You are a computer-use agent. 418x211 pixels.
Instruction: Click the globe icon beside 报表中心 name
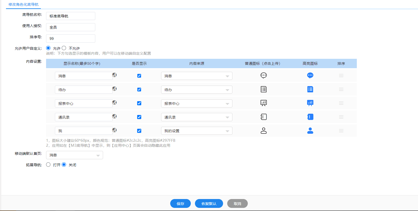pyautogui.click(x=115, y=103)
